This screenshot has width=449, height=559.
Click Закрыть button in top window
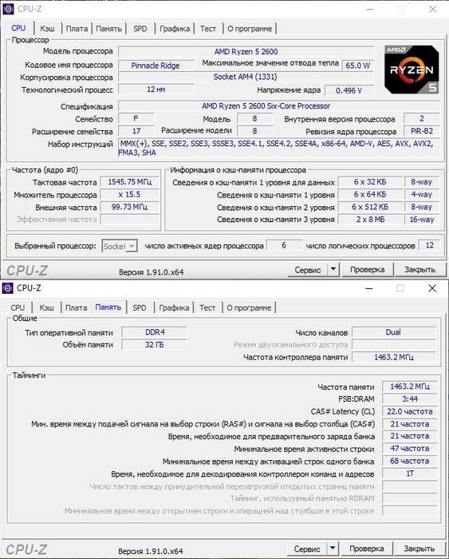coord(419,270)
